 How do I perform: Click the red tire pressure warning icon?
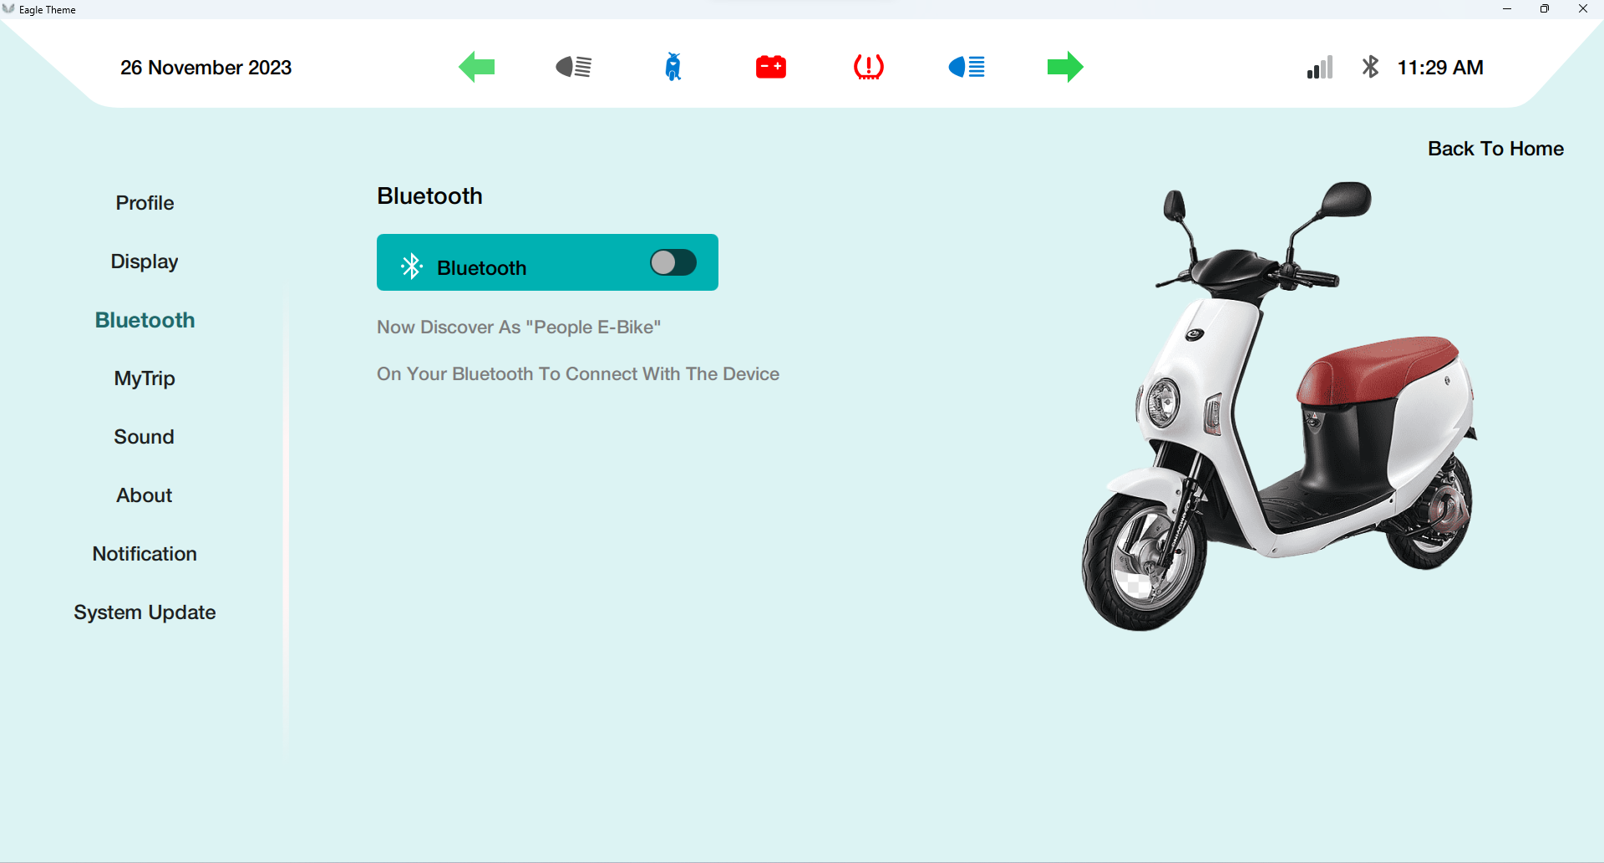click(869, 67)
